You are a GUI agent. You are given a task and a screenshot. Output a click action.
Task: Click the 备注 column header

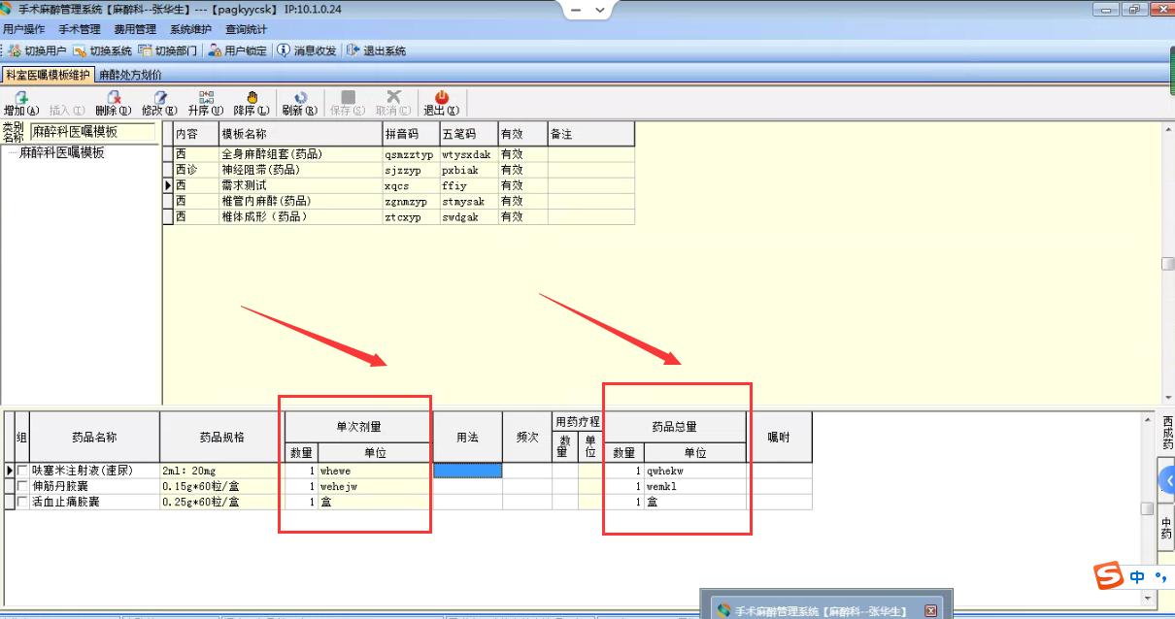pos(591,134)
